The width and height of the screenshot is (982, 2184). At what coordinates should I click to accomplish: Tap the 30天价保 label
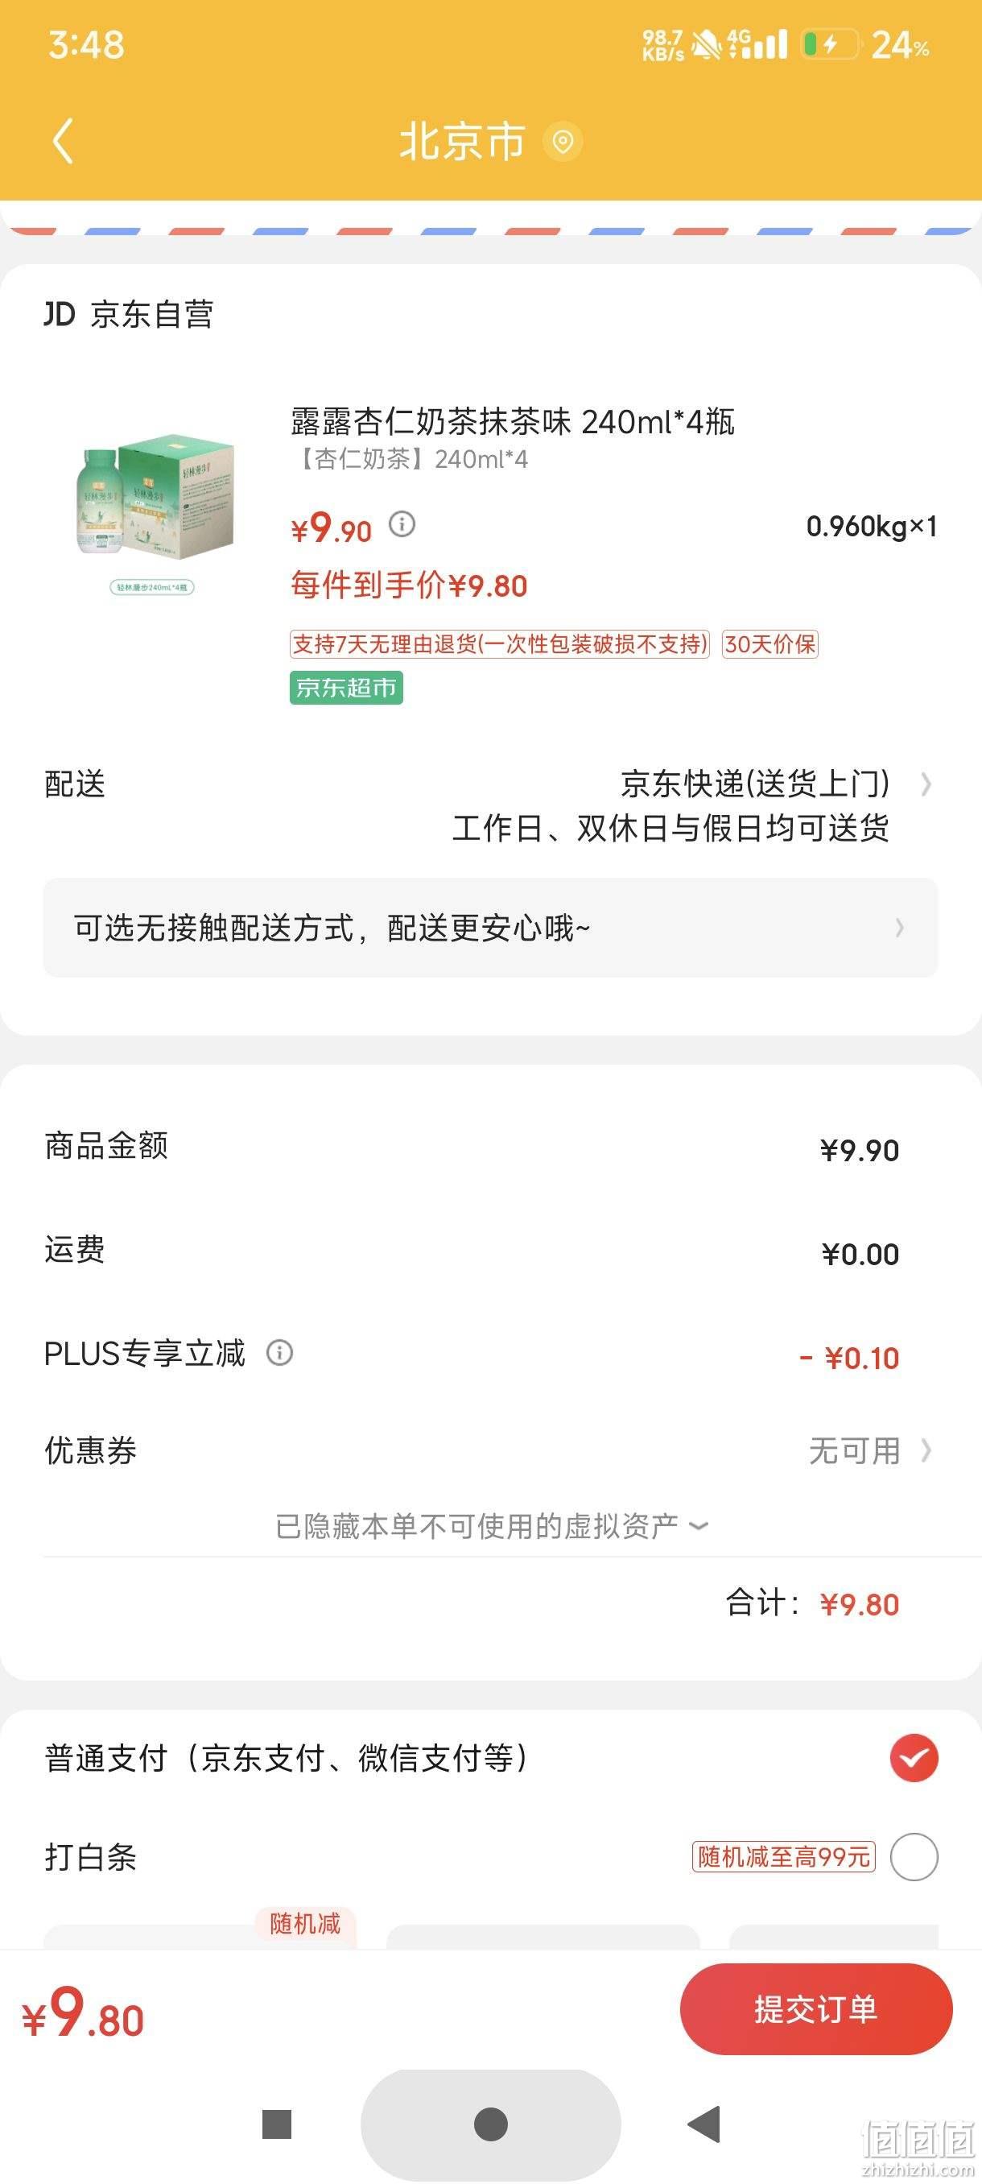pyautogui.click(x=770, y=644)
